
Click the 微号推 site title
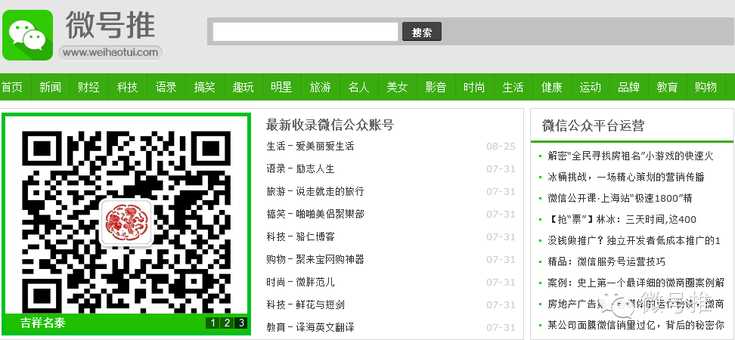coord(110,24)
